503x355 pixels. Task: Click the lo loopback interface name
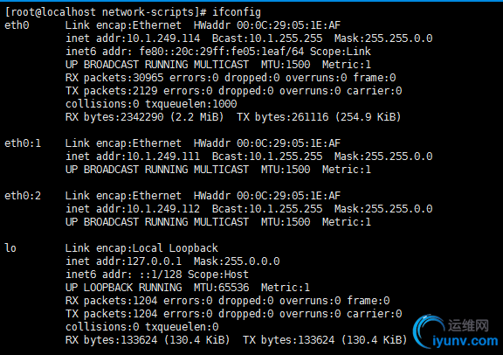(x=10, y=247)
